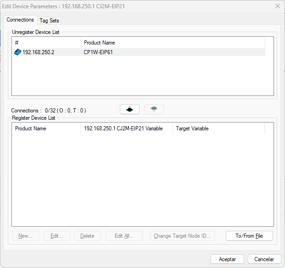This screenshot has height=268, width=285.
Task: Close the Edit Device Parameters dialog
Action: 278,6
